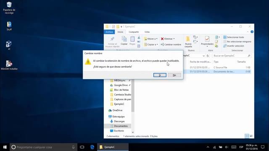Expand the Copiar a dropdown
The image size is (269, 151).
click(151, 44)
